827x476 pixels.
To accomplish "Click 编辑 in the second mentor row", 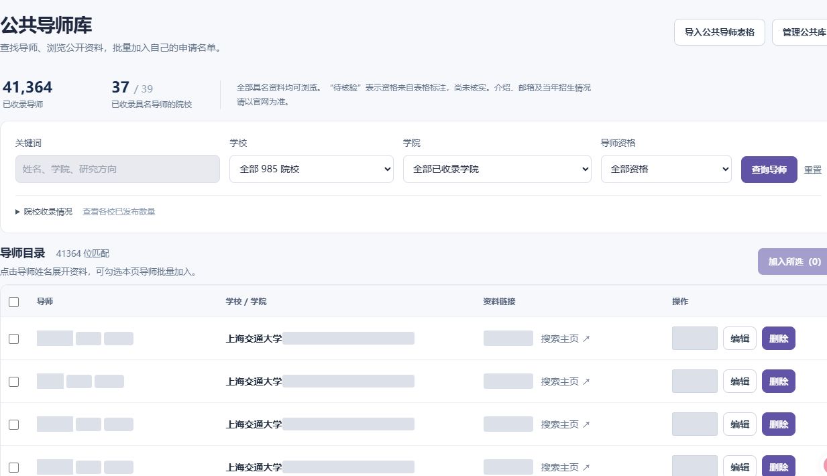I will click(740, 381).
